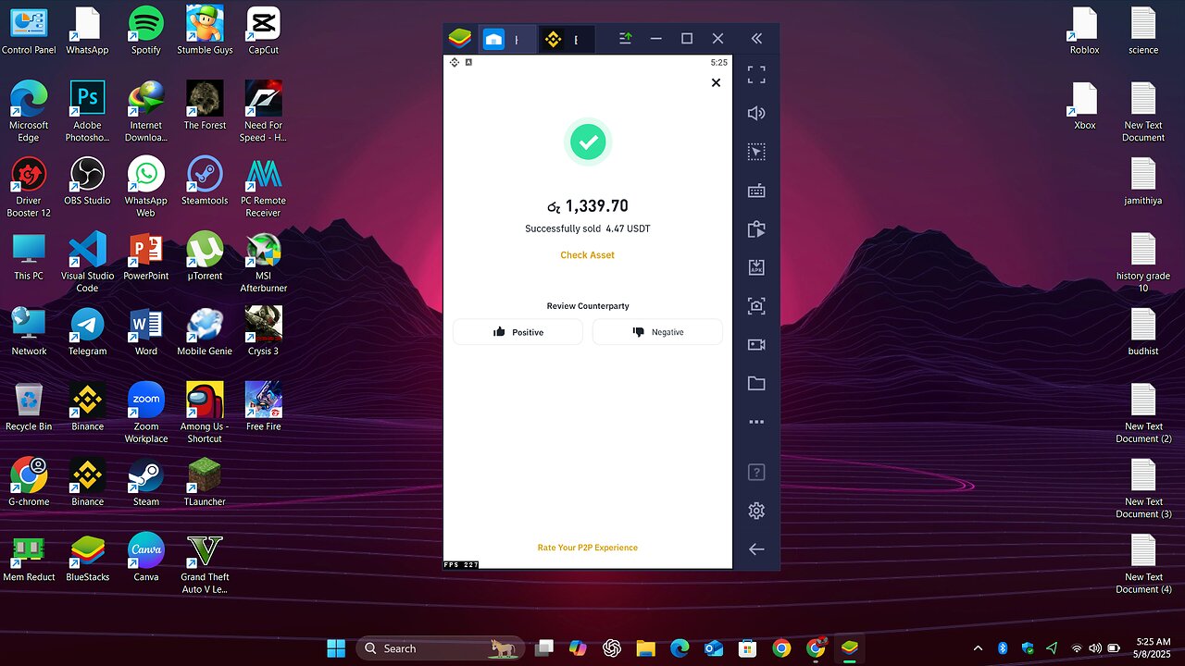1185x666 pixels.
Task: Open the Windows Start menu
Action: click(x=335, y=648)
